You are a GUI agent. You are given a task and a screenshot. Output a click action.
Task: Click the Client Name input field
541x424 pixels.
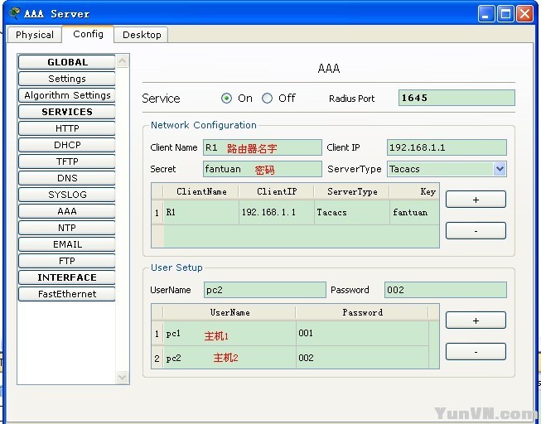(263, 147)
